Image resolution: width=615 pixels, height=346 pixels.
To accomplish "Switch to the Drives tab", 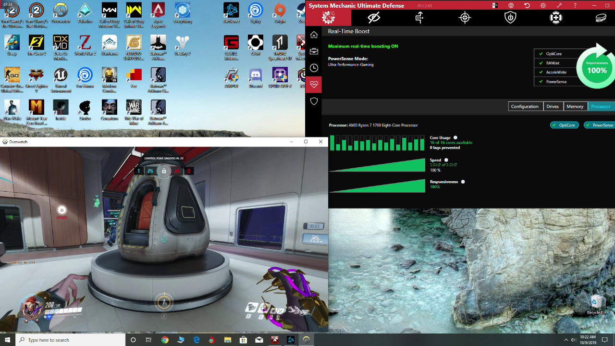I will point(553,106).
